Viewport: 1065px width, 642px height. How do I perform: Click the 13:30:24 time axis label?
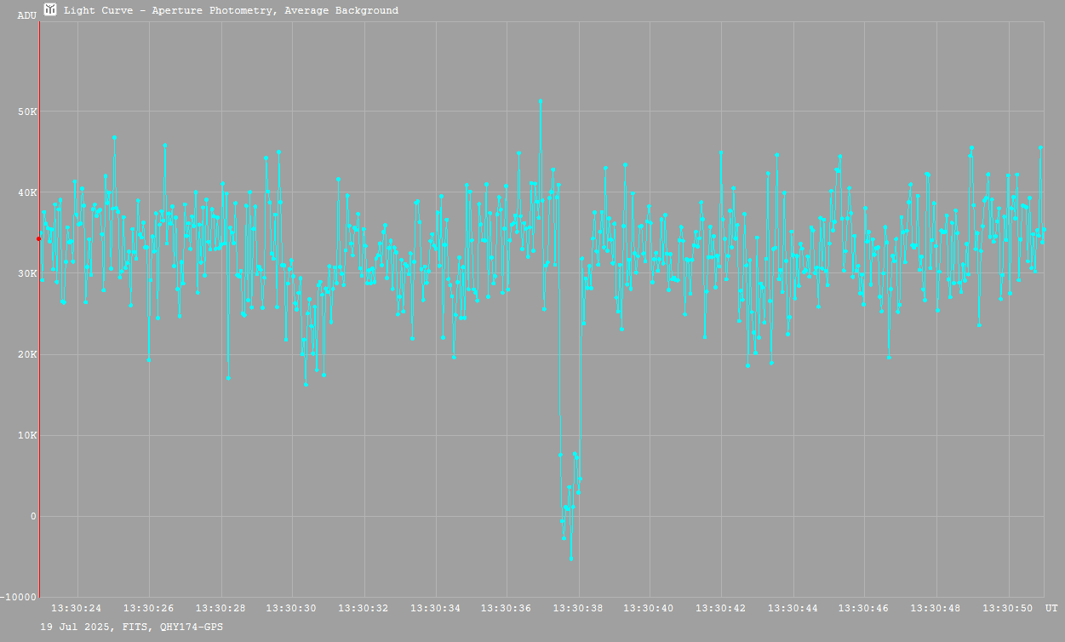pos(77,608)
